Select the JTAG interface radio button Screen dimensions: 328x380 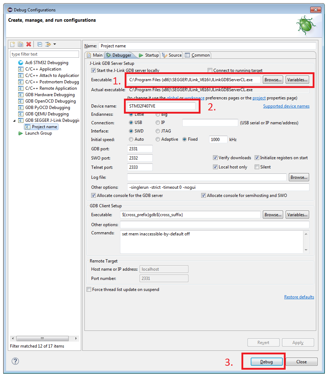158,131
